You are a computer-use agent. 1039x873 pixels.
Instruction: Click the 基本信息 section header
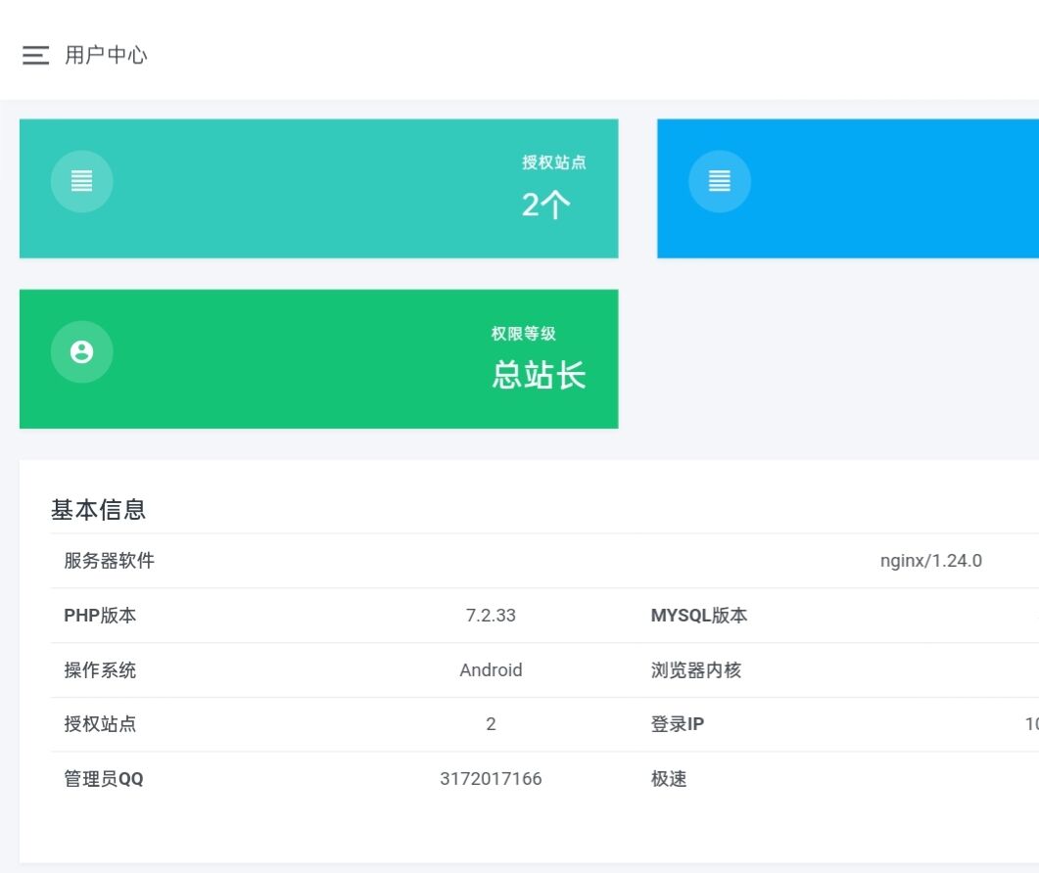click(98, 509)
